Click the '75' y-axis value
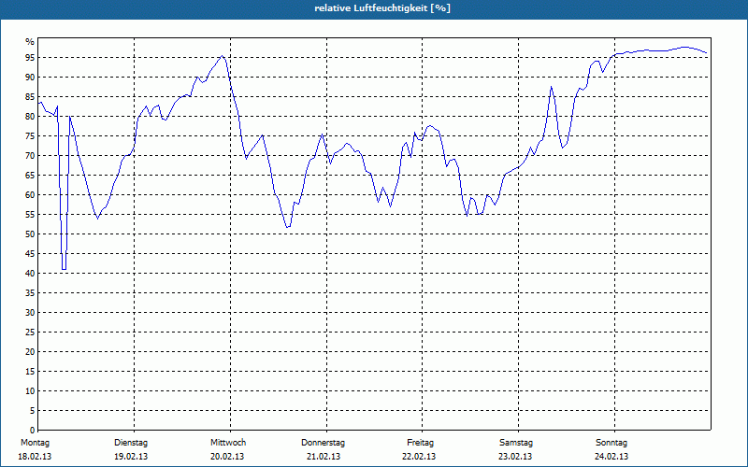The image size is (748, 467). coord(30,135)
